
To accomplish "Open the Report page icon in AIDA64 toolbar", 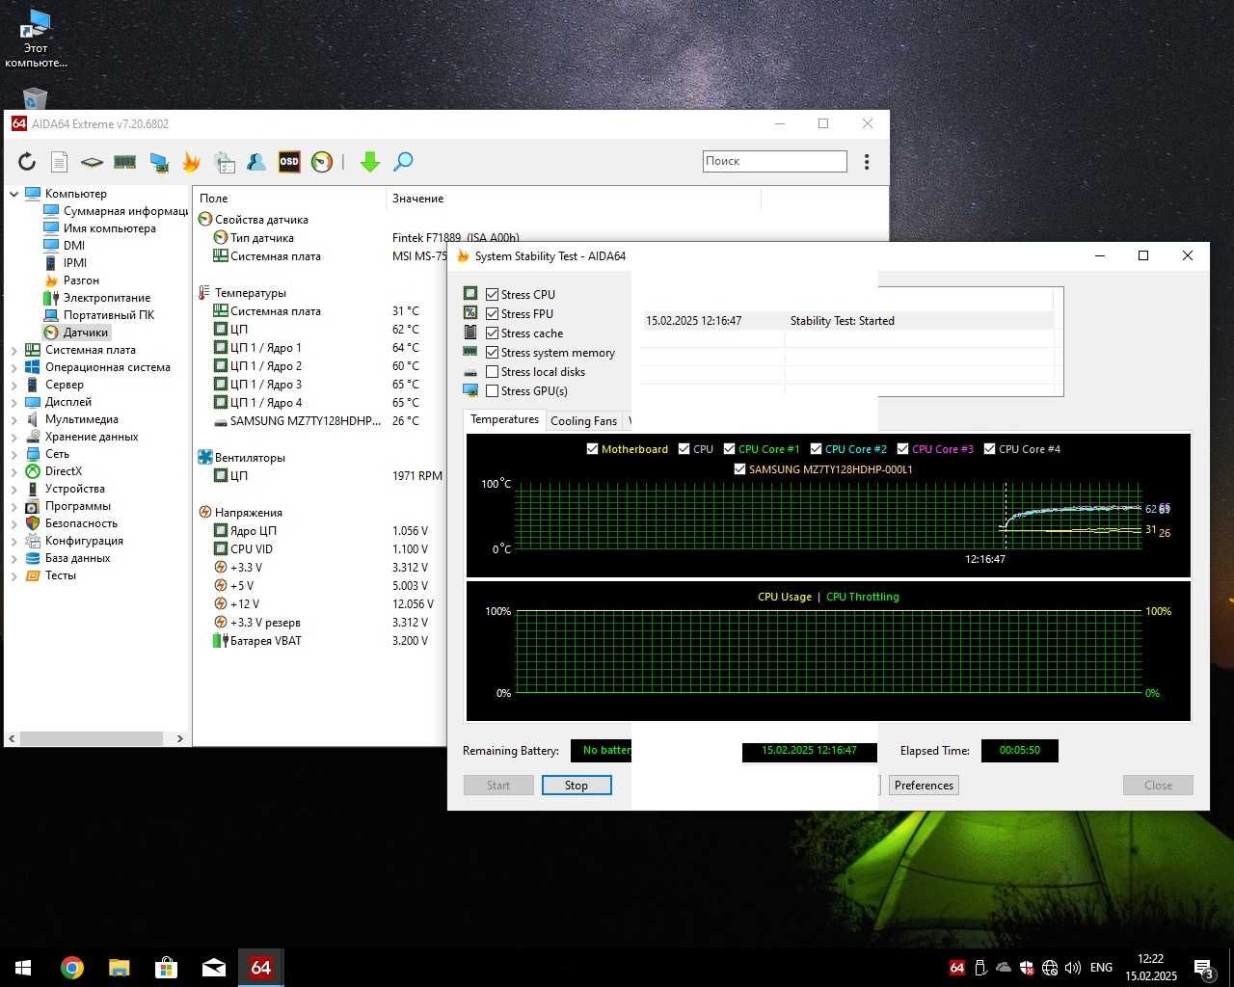I will [x=59, y=162].
